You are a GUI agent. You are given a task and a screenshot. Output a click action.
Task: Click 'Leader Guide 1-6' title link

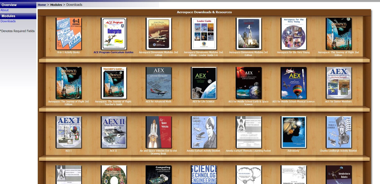coord(203,54)
